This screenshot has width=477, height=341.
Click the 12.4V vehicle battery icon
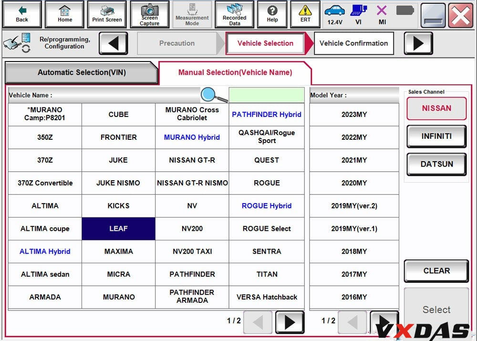pyautogui.click(x=335, y=14)
